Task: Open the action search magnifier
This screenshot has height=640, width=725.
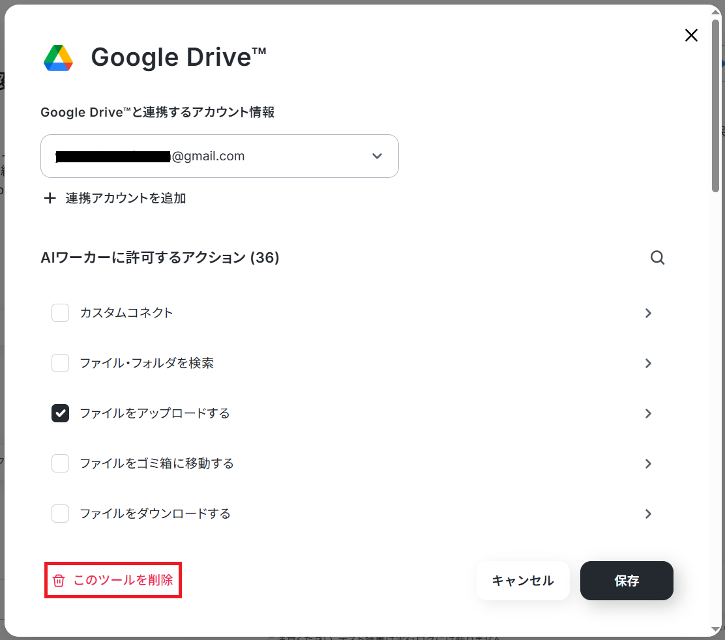Action: [x=657, y=257]
